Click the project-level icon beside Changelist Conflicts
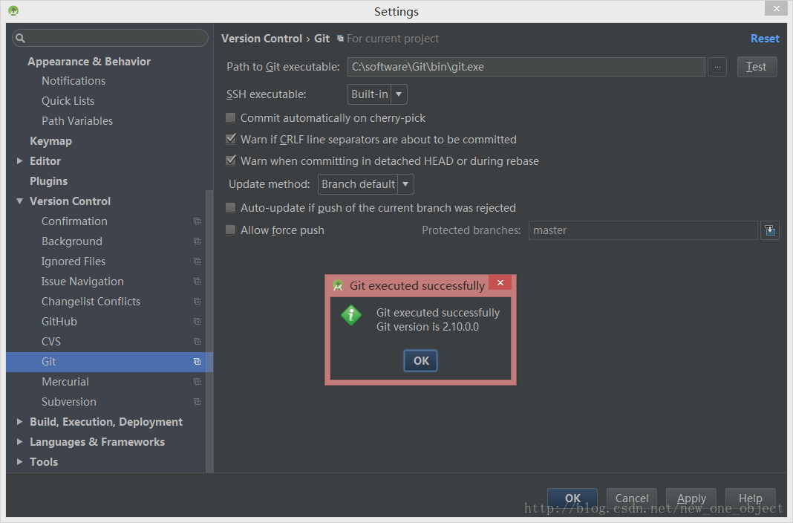Screen dimensions: 793x523 pyautogui.click(x=198, y=302)
